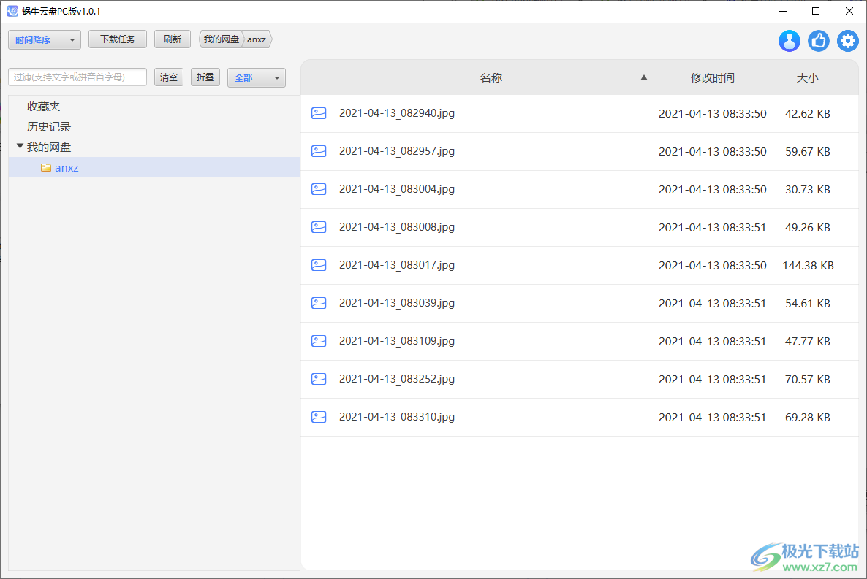Click the filter text input field

[x=77, y=77]
